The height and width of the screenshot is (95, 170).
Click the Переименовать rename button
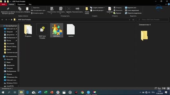[x=77, y=10]
